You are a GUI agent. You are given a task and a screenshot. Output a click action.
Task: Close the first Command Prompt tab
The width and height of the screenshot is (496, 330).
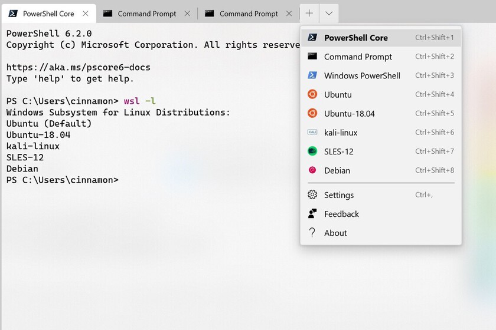(187, 14)
